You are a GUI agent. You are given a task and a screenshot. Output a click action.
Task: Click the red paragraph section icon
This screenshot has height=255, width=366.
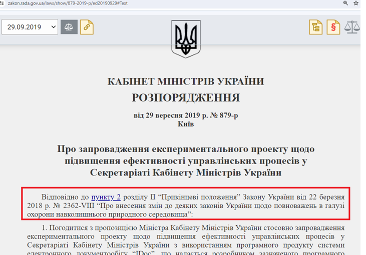tap(333, 27)
